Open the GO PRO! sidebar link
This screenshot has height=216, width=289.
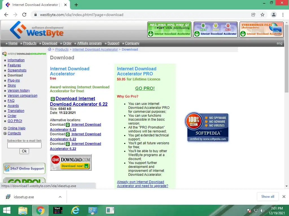tap(15, 121)
